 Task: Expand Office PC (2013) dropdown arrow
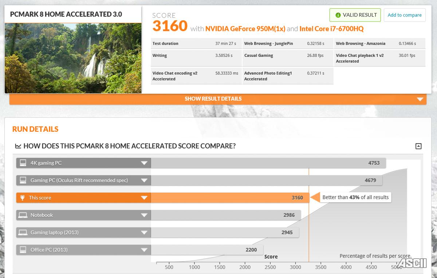point(144,250)
